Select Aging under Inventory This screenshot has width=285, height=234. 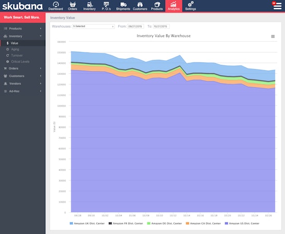click(15, 49)
